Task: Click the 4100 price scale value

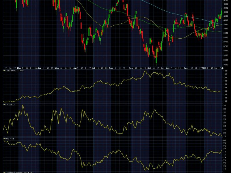Action: tap(226, 12)
